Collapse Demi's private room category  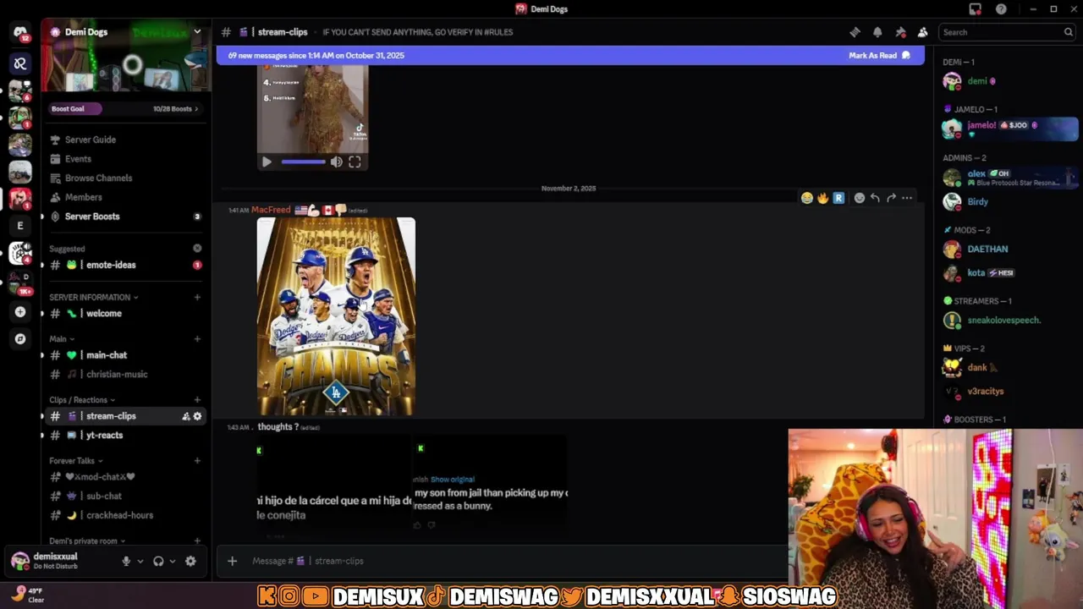tap(87, 540)
